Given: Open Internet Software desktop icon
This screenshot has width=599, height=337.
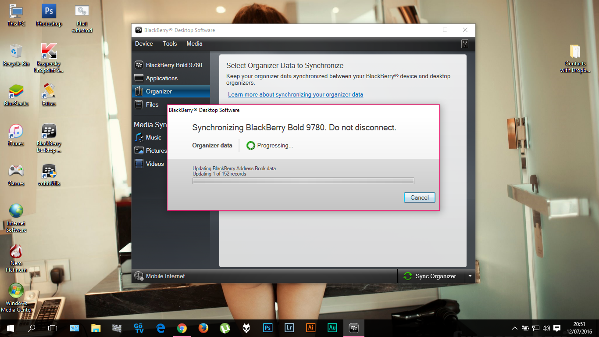Looking at the screenshot, I should [x=16, y=218].
